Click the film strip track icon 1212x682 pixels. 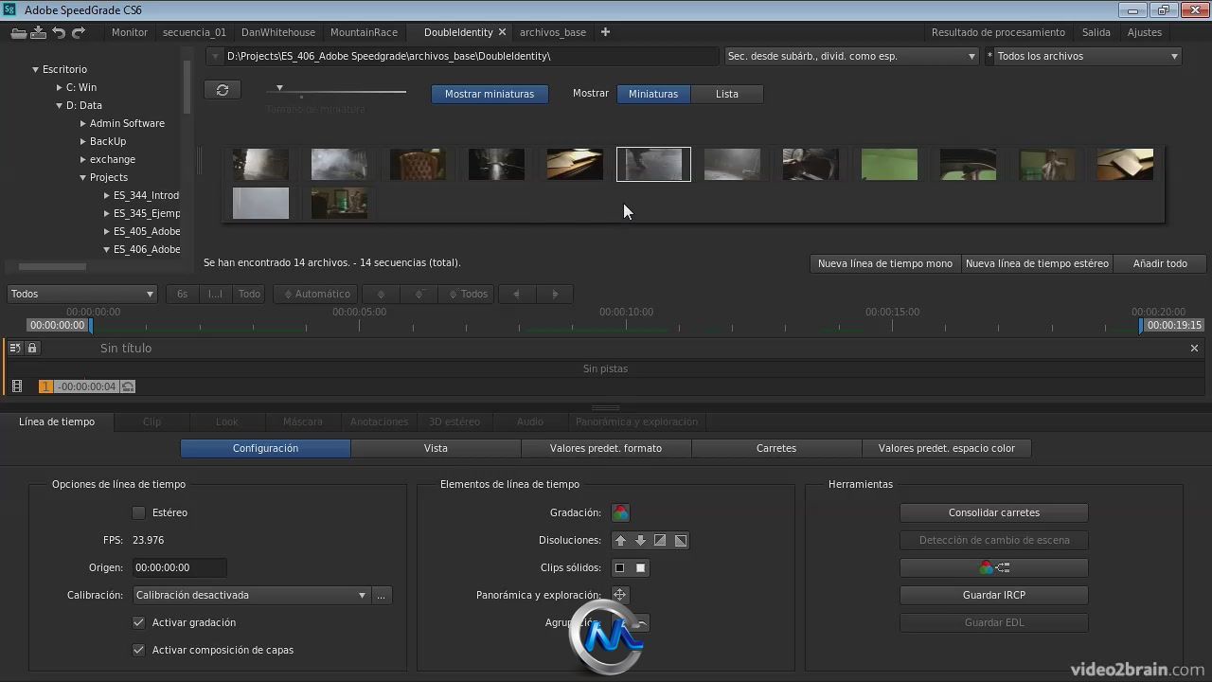pyautogui.click(x=17, y=386)
